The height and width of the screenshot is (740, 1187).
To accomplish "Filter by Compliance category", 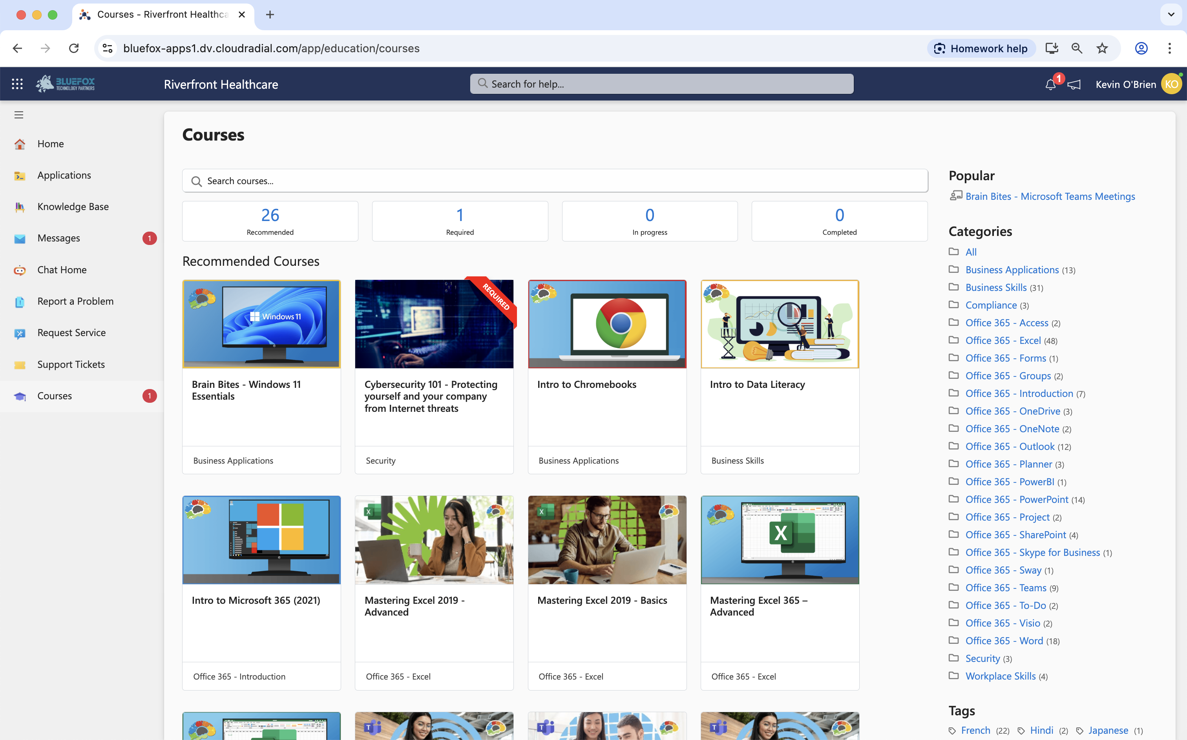I will (991, 305).
